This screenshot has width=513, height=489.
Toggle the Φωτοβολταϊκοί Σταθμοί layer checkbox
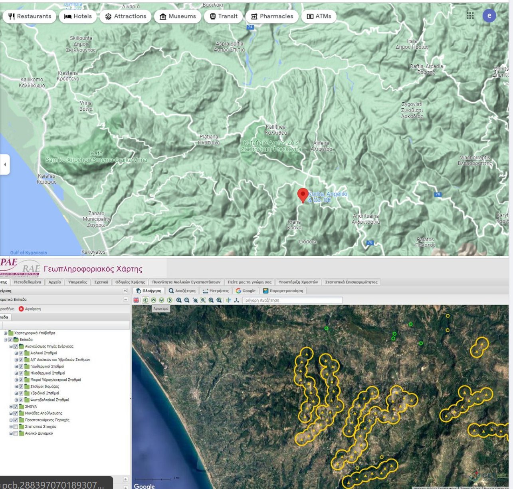[21, 400]
